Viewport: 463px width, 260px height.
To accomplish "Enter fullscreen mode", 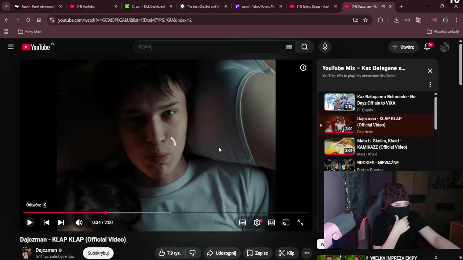I will [x=300, y=222].
